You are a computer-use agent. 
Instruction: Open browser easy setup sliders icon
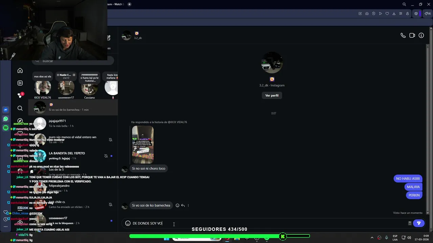coord(401,13)
